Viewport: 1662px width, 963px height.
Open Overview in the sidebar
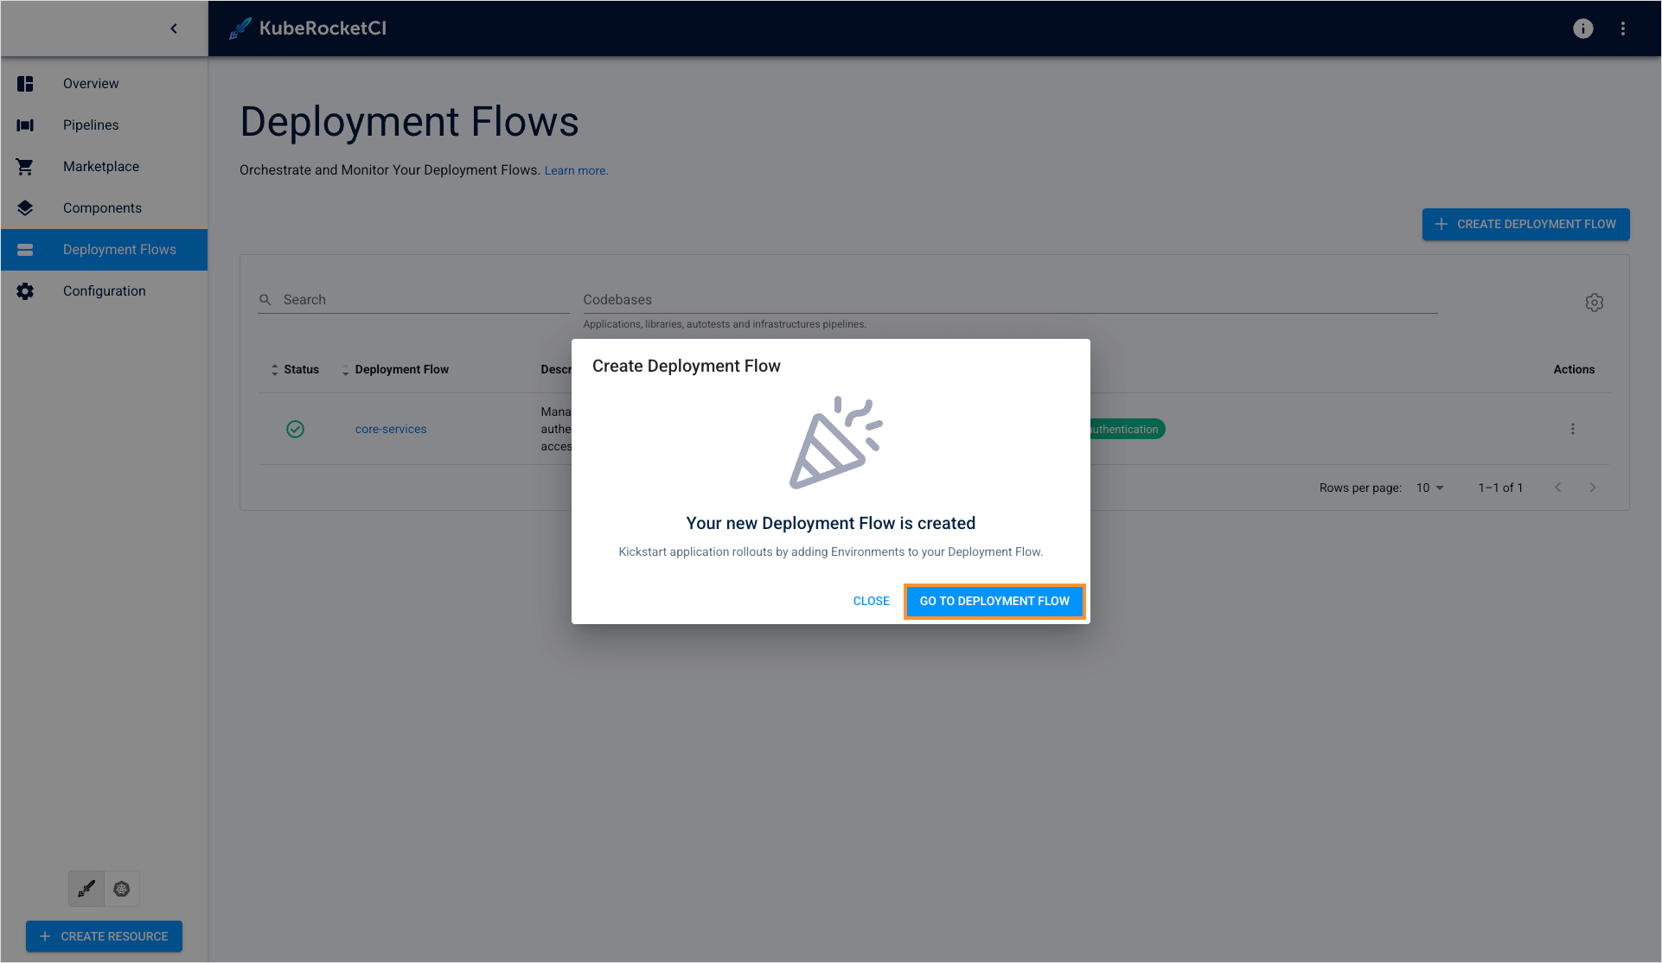click(x=91, y=84)
